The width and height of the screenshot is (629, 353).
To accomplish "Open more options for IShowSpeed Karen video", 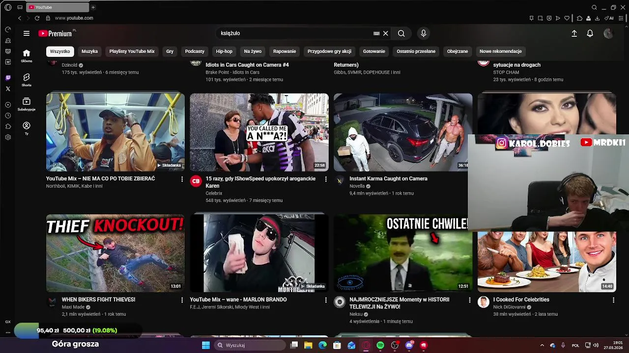I will (325, 179).
